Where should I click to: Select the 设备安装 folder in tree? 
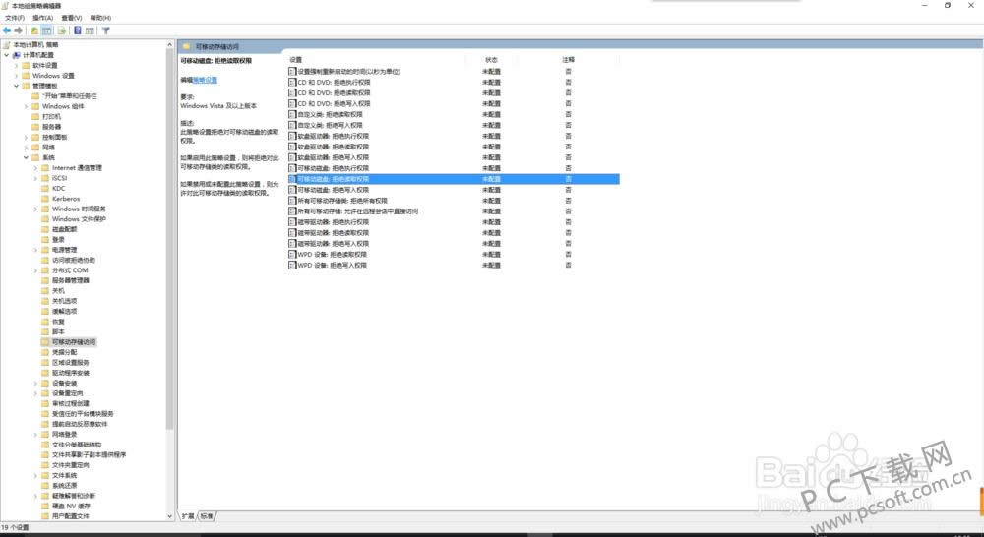click(65, 383)
